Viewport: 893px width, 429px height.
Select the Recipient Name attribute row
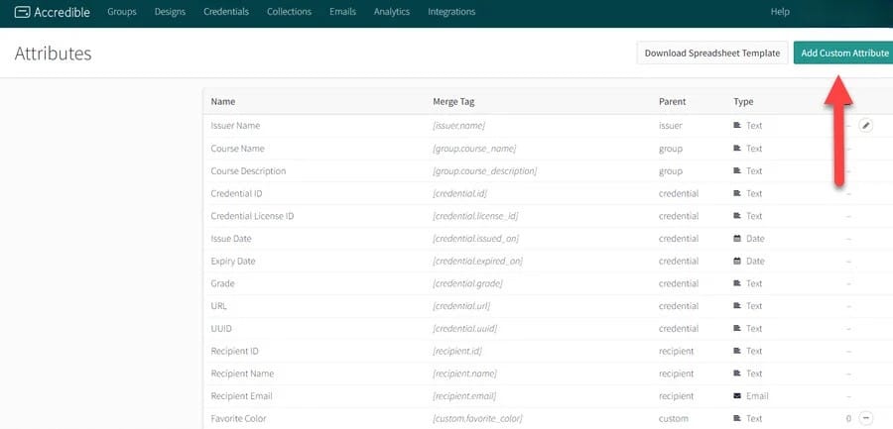[242, 374]
